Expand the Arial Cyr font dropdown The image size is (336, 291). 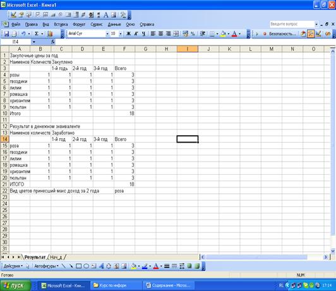(x=107, y=33)
